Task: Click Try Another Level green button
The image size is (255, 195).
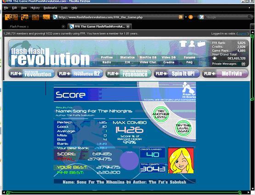Action: click(161, 114)
